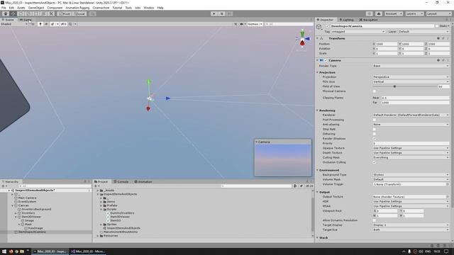Select the Scale tool in toolbar
This screenshot has height=255, width=454.
28,13
